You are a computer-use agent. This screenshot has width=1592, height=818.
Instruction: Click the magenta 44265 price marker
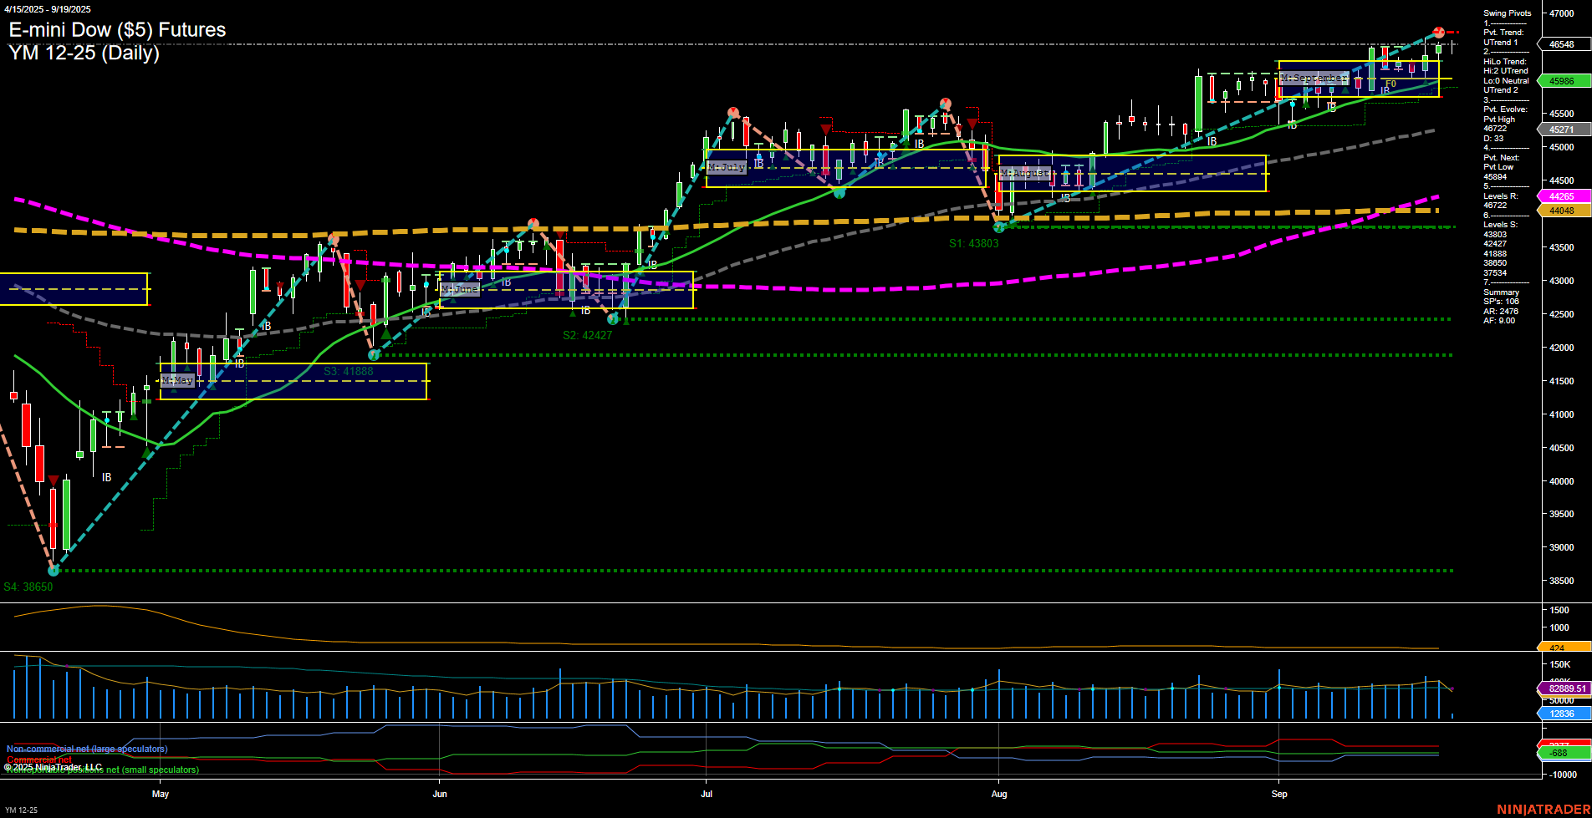1563,196
